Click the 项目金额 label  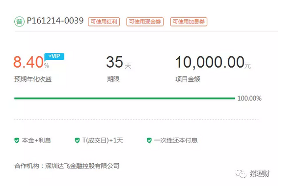(188, 79)
